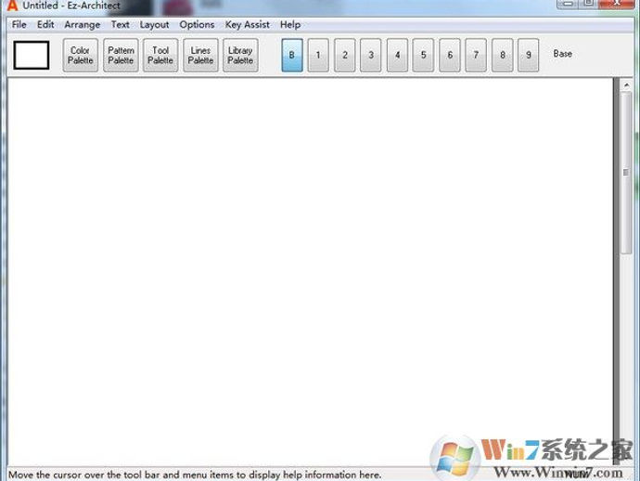Click the vertical scrollbar up arrow

(626, 85)
